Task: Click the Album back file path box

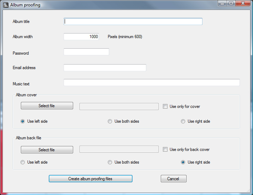Action: click(x=119, y=149)
